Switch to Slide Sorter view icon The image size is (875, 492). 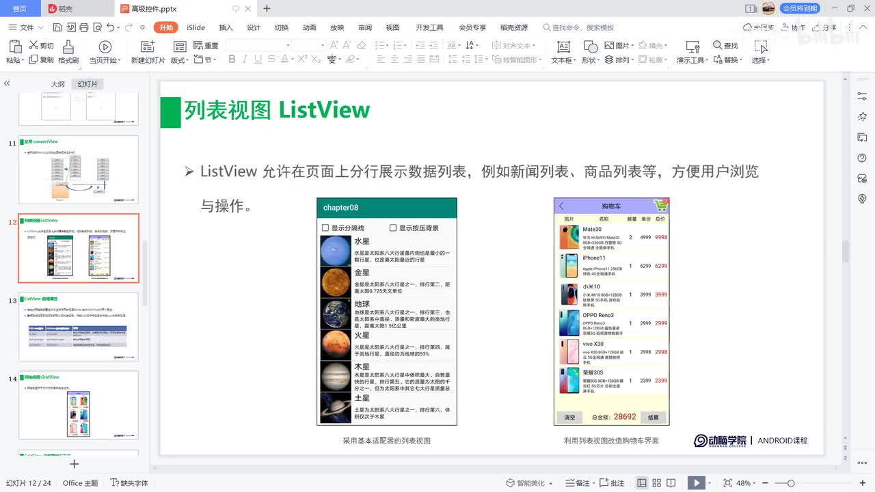[x=657, y=483]
